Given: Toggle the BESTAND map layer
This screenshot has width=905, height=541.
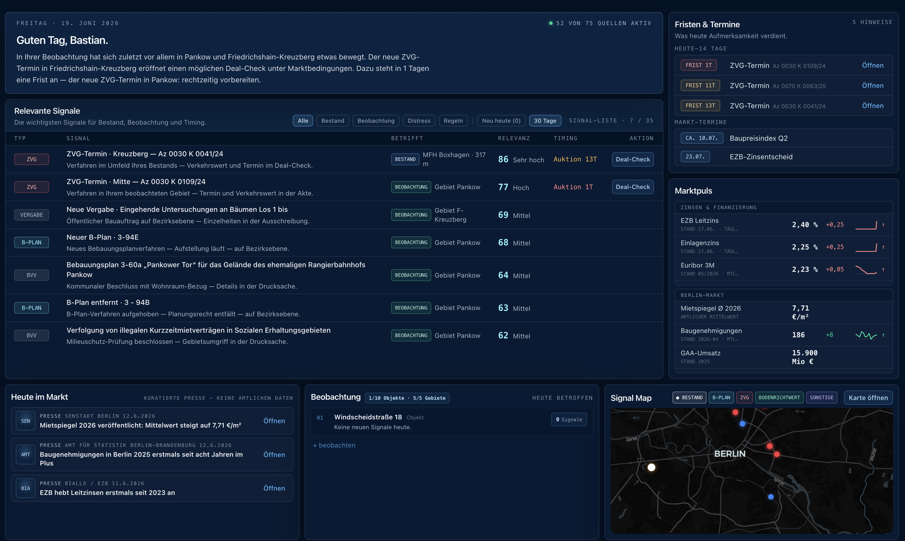Looking at the screenshot, I should 689,397.
